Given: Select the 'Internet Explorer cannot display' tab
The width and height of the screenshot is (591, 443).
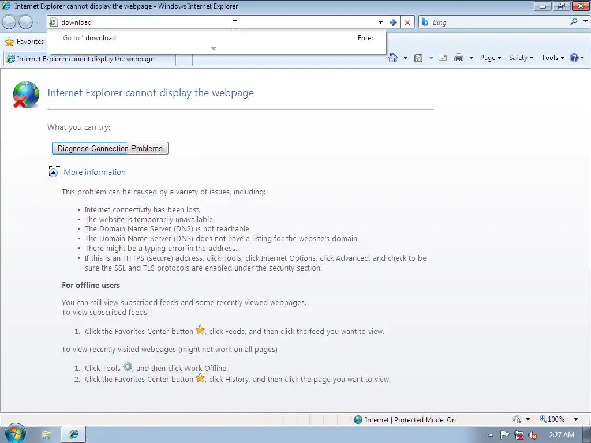Looking at the screenshot, I should (x=89, y=59).
